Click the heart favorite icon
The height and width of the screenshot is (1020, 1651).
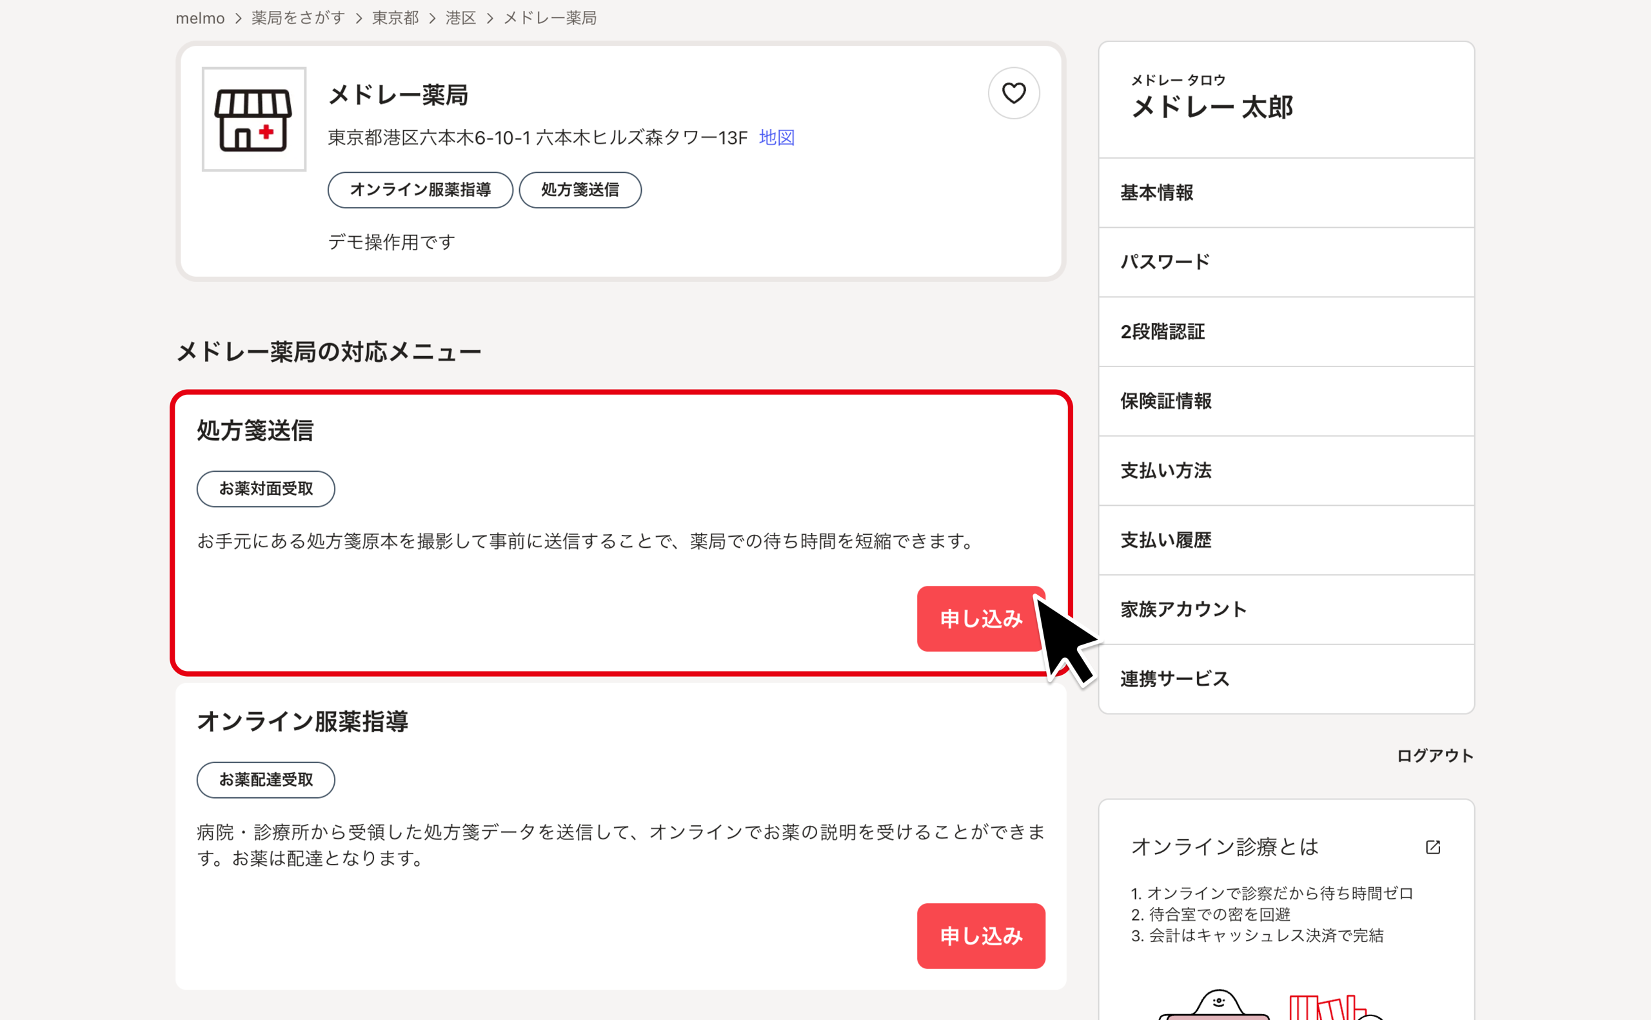pyautogui.click(x=1013, y=93)
